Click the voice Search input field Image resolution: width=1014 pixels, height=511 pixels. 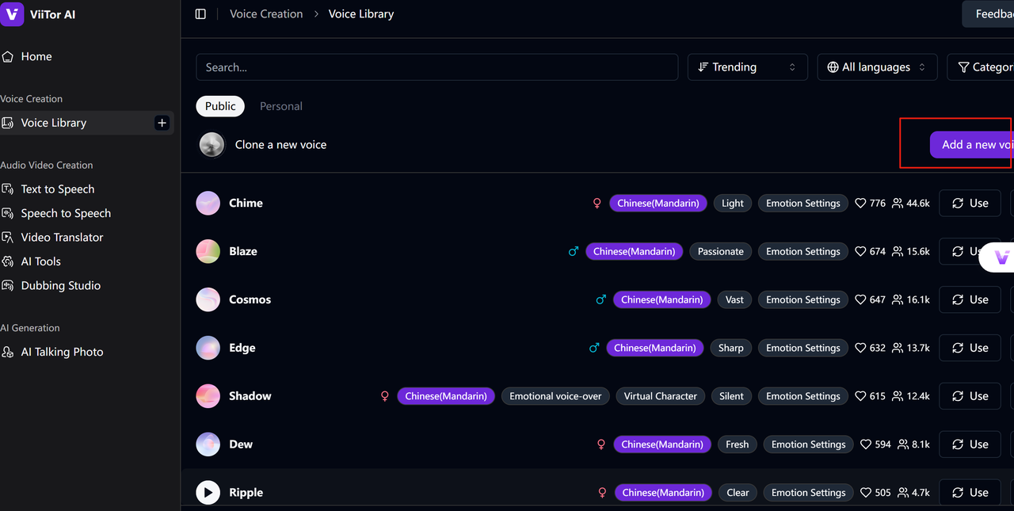point(436,67)
